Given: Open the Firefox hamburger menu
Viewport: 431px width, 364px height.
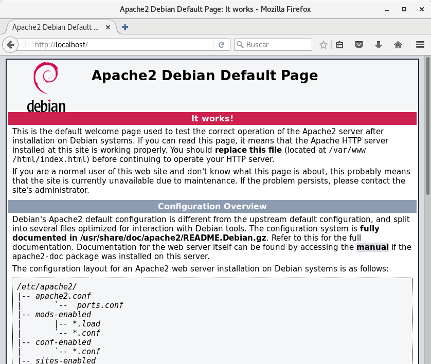Looking at the screenshot, I should coord(420,45).
